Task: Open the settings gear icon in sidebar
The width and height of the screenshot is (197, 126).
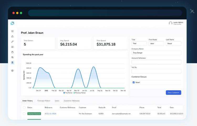Action: 12,71
